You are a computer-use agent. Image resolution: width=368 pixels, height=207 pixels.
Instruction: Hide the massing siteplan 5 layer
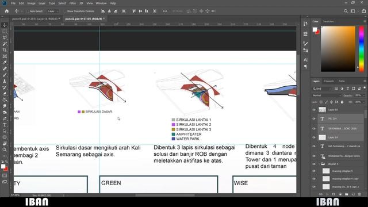[314, 171]
